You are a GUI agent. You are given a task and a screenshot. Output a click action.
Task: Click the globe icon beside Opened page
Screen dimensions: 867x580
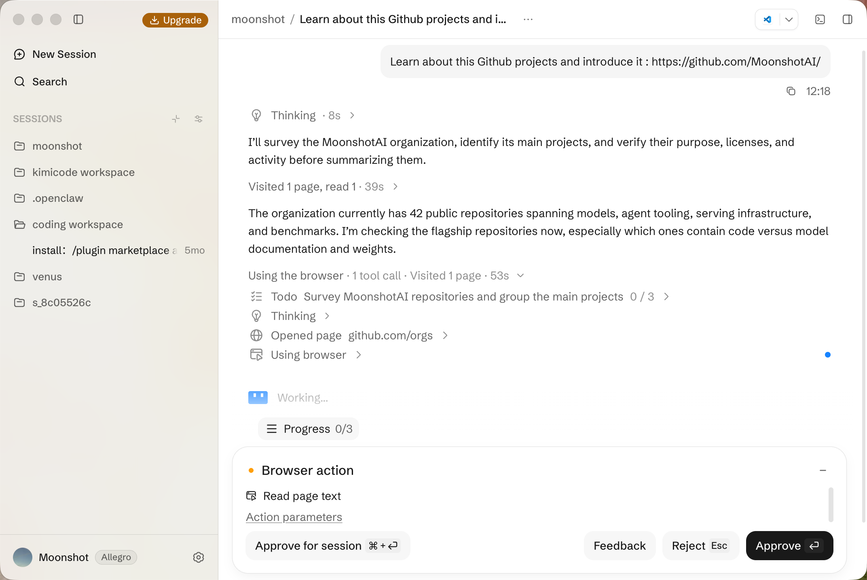pyautogui.click(x=256, y=336)
